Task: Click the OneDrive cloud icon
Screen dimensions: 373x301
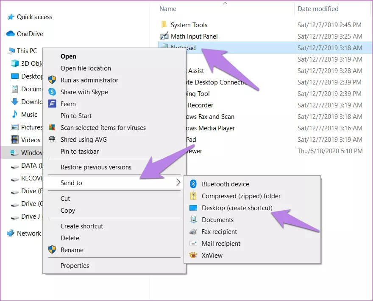Action: 11,34
